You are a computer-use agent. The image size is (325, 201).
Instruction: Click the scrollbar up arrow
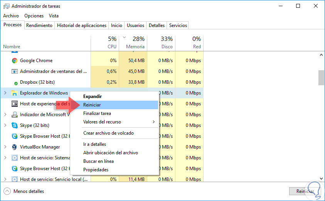321,55
